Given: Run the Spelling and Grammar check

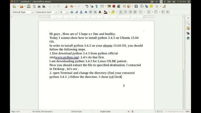Looking at the screenshot, I should pos(87,6).
